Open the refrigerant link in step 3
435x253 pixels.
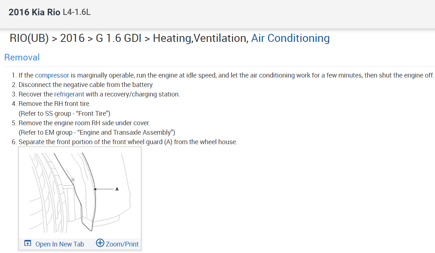click(x=69, y=94)
